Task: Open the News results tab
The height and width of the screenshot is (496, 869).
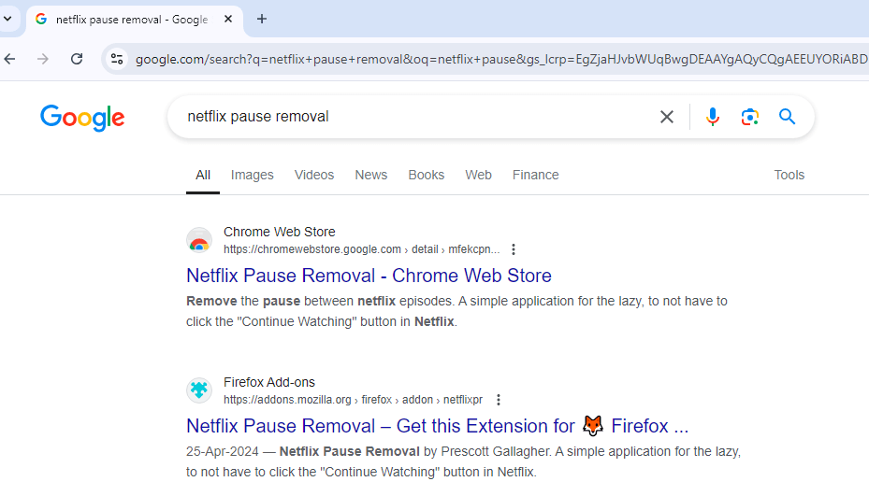Action: click(370, 175)
